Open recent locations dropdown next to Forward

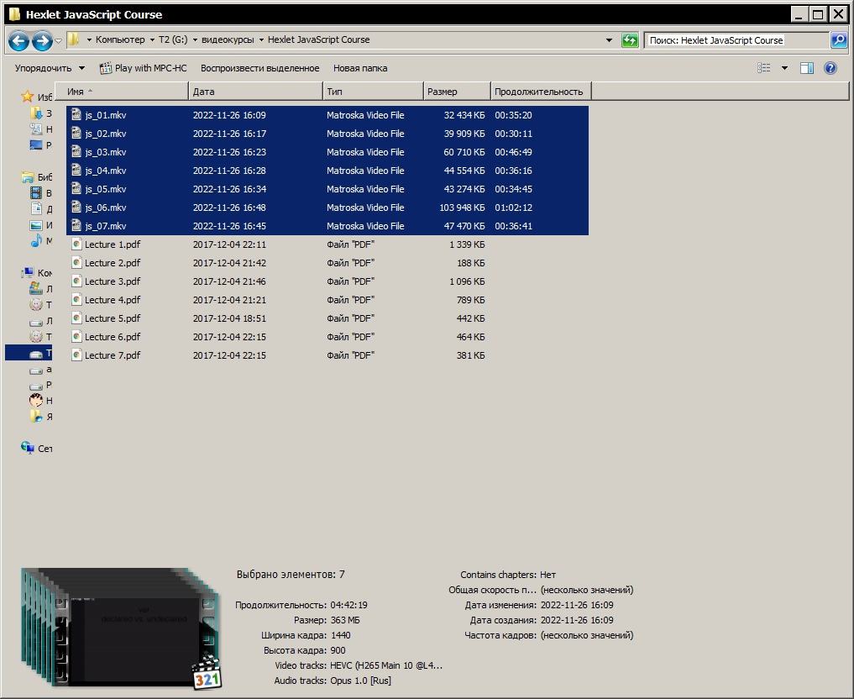coord(59,40)
